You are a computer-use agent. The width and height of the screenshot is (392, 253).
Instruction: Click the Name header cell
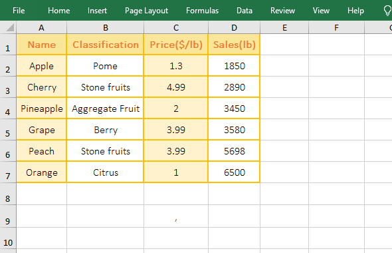41,45
